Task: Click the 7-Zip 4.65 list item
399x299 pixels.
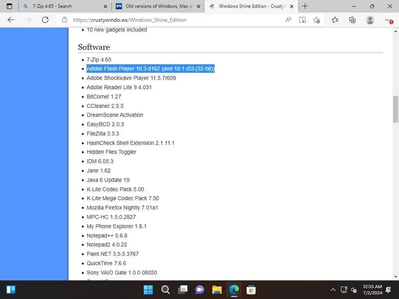Action: (99, 60)
